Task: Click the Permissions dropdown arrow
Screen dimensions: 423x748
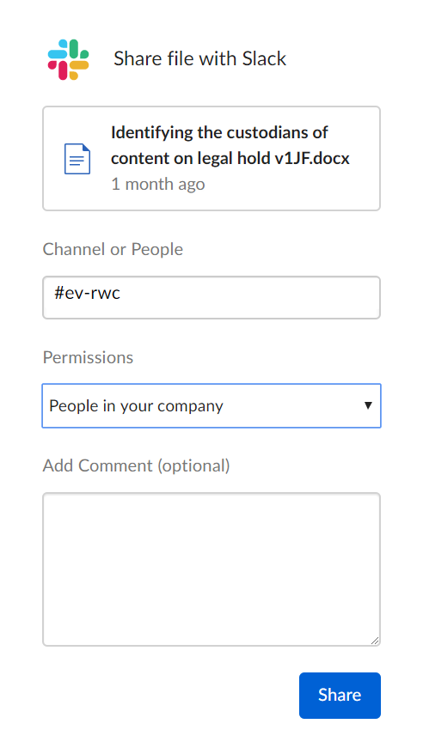Action: pos(368,406)
